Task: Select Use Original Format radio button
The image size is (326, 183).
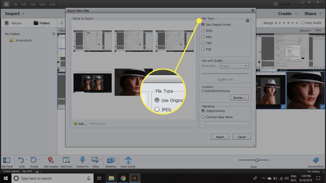Action: tap(203, 25)
